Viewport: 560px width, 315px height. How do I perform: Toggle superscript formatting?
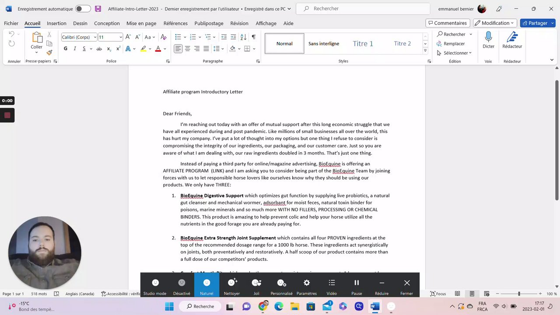click(118, 49)
